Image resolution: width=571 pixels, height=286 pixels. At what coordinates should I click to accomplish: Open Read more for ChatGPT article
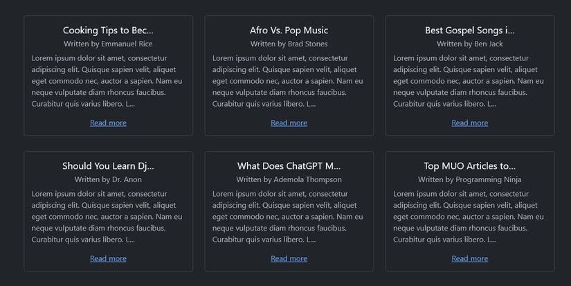(x=289, y=258)
